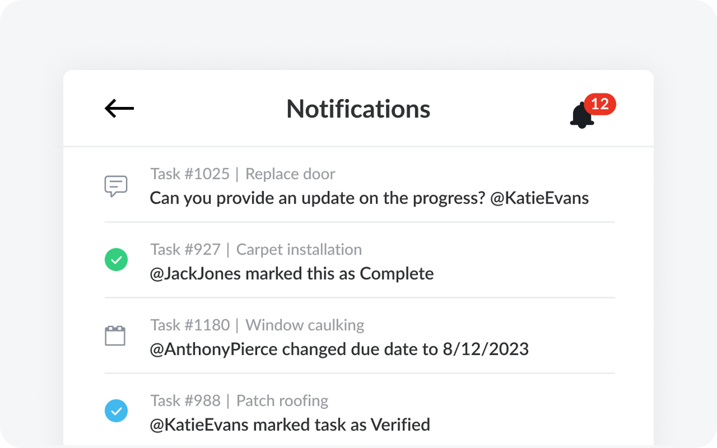Open Task #927 Carpet installation
The image size is (717, 448).
[256, 249]
